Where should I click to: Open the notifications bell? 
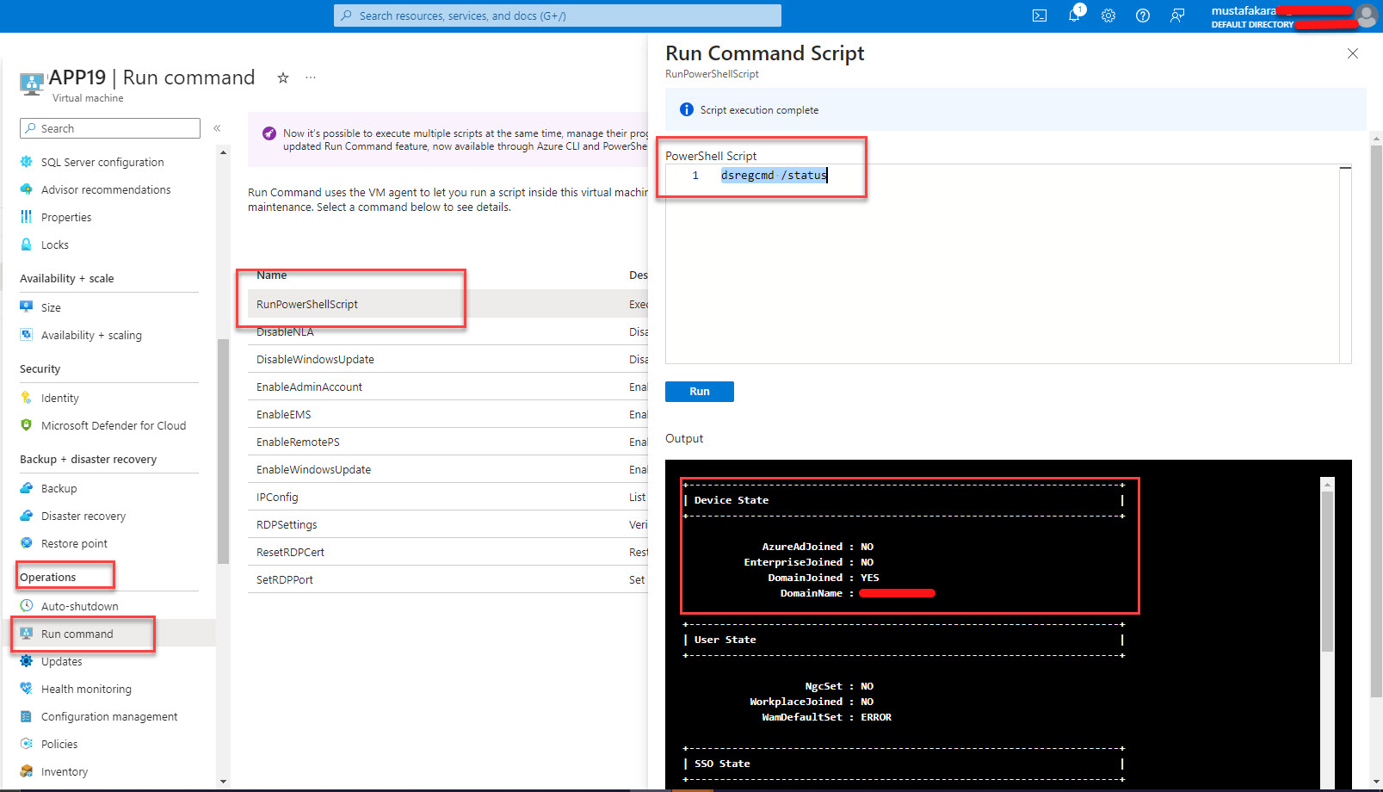(x=1074, y=15)
